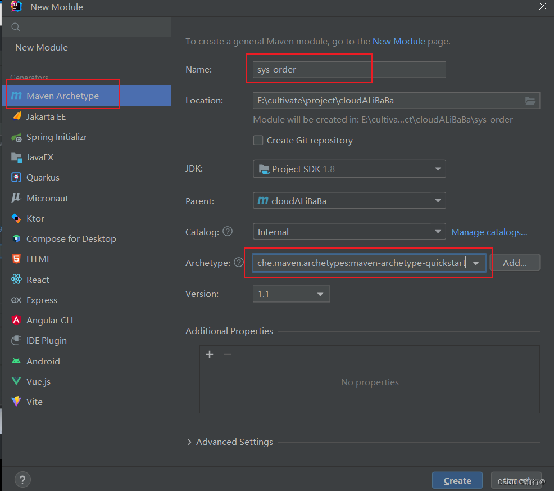Click the React atom icon

click(16, 280)
